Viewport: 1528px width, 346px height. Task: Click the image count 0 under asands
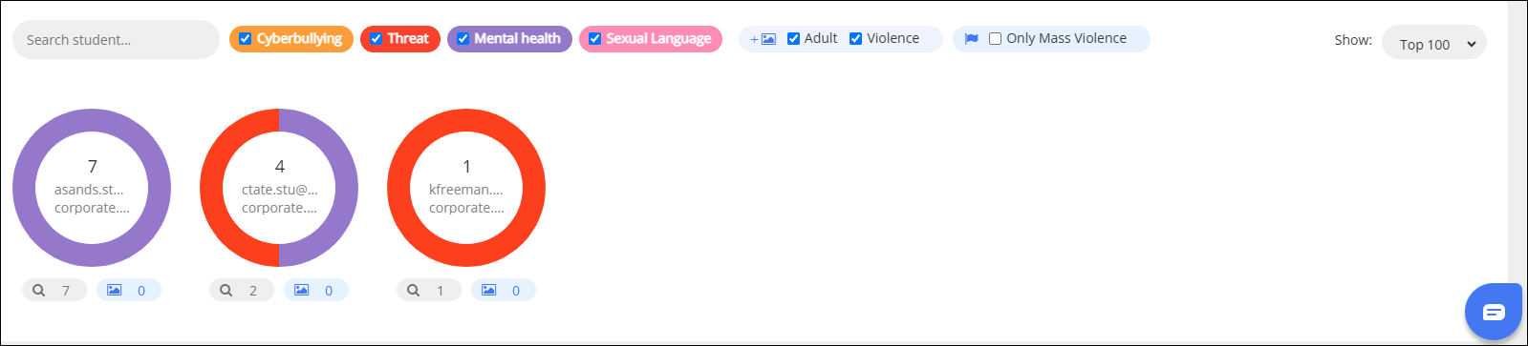[x=141, y=291]
